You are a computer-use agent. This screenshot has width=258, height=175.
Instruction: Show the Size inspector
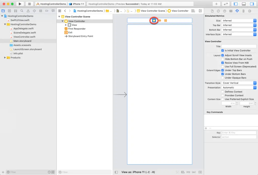[243, 11]
